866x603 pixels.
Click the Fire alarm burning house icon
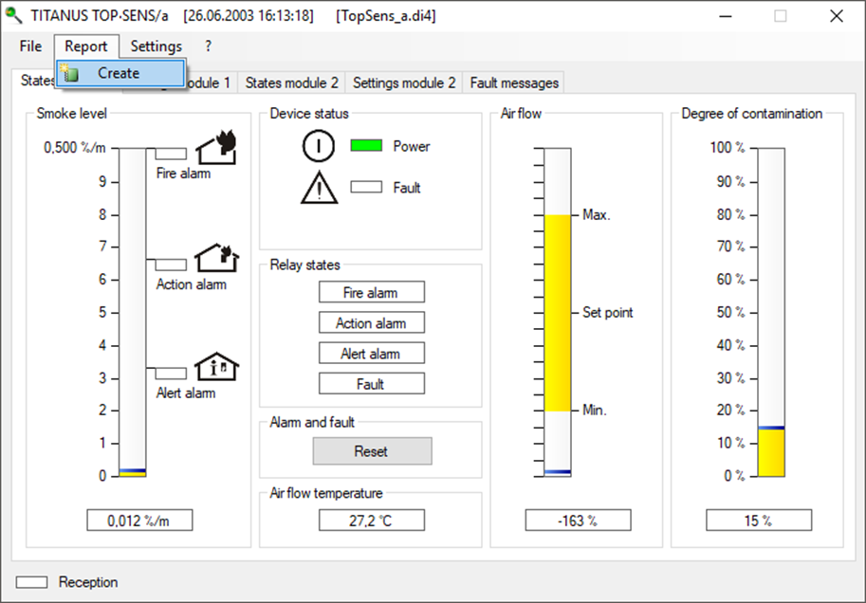[x=216, y=148]
